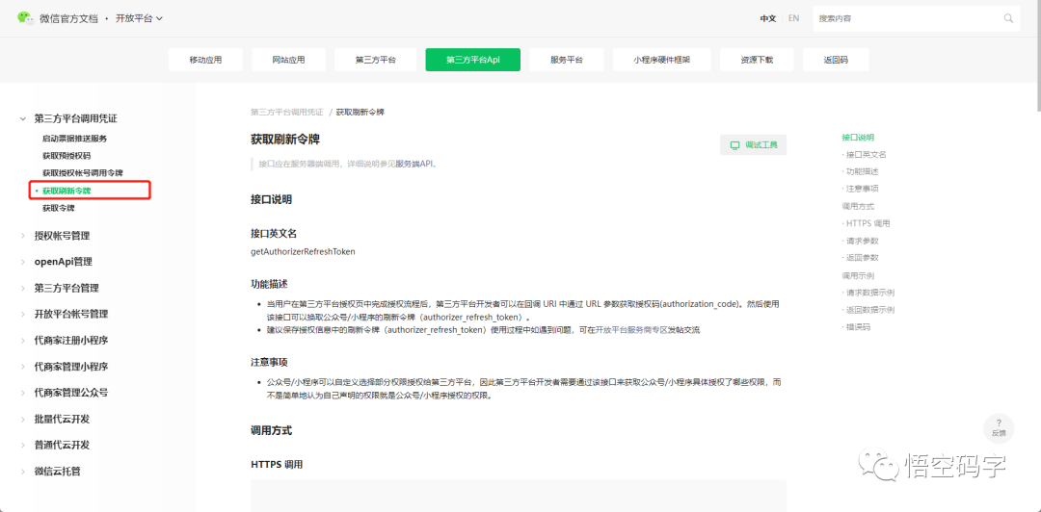Jump to 注意事项 in page outline

click(862, 189)
